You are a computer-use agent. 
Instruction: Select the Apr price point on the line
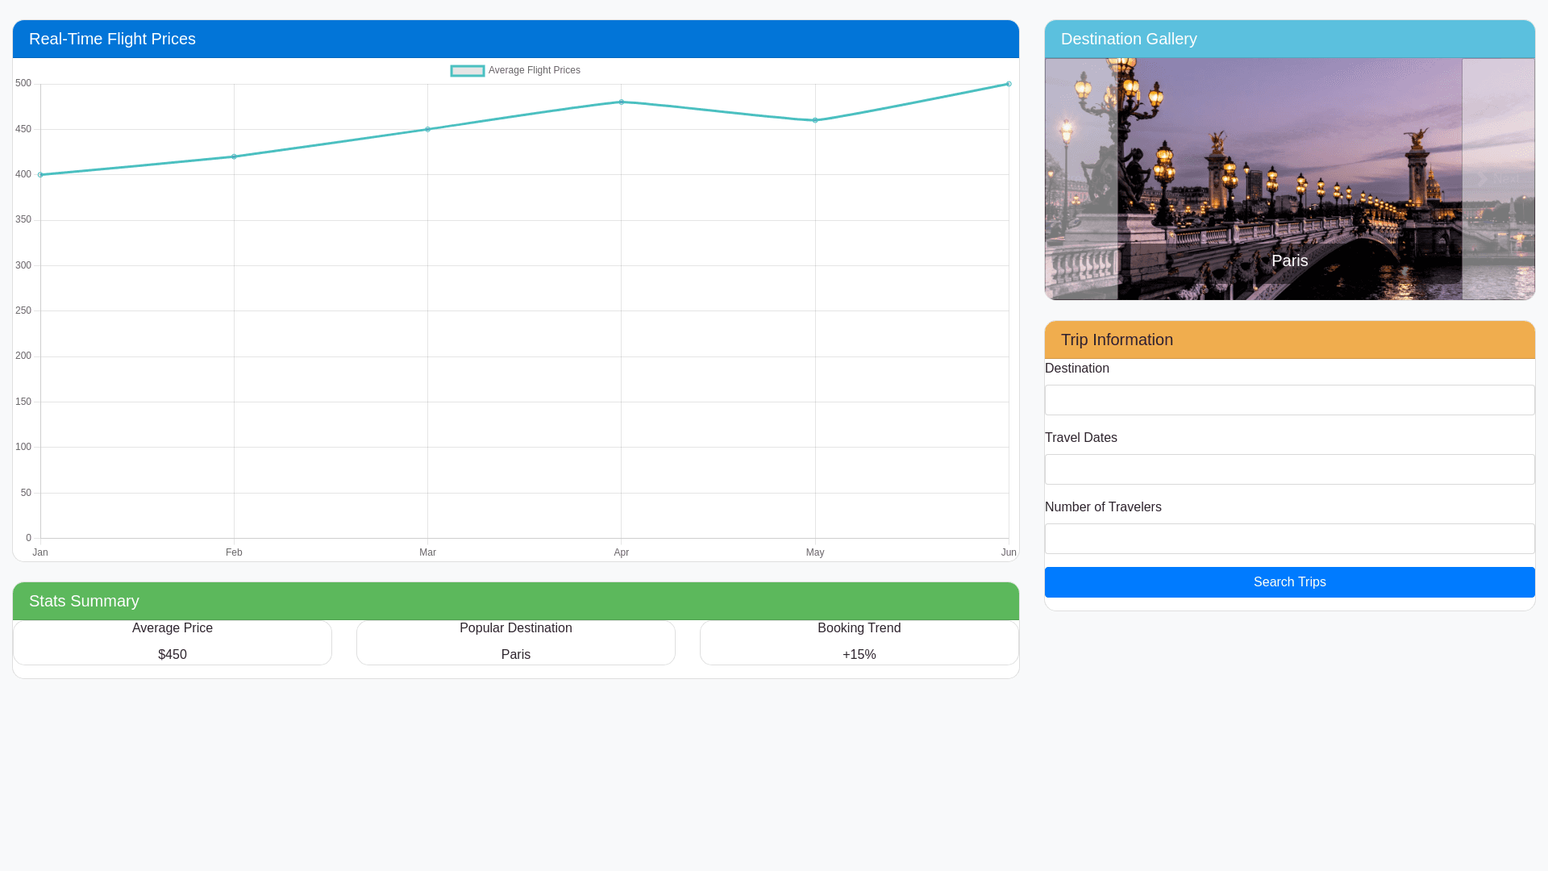pyautogui.click(x=621, y=102)
